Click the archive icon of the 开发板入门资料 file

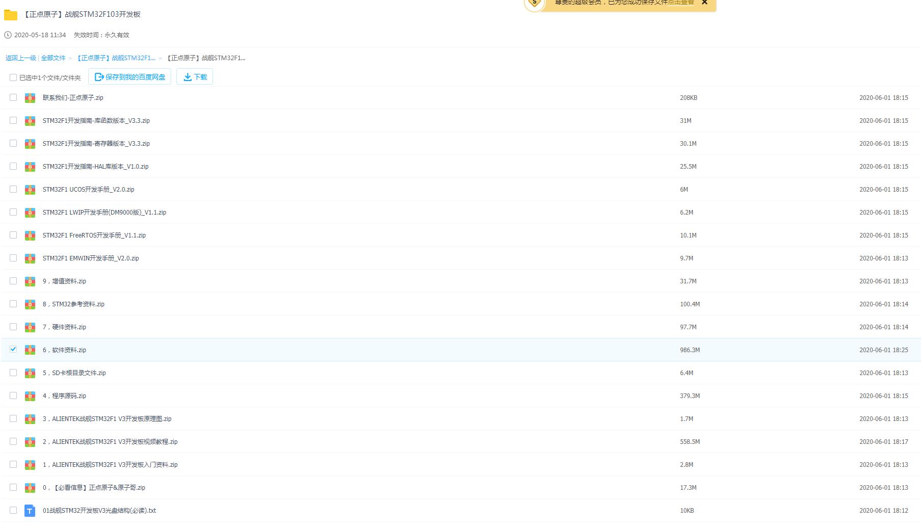pos(30,465)
